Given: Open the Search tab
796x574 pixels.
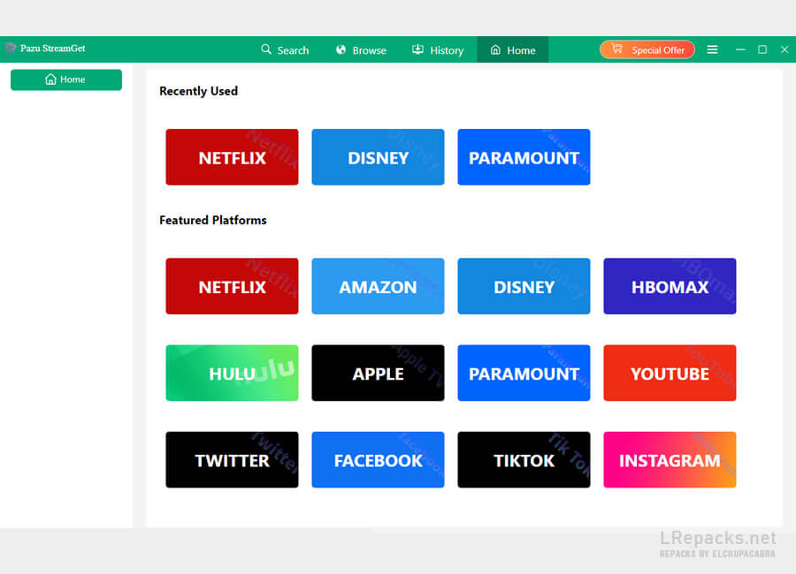Looking at the screenshot, I should 285,49.
